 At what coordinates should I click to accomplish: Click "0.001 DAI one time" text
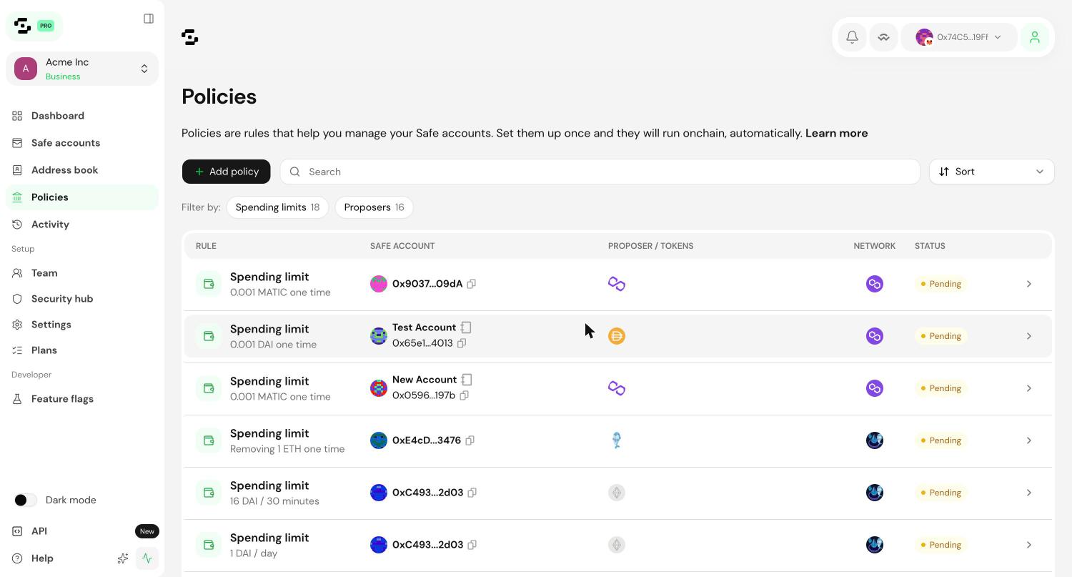[273, 345]
